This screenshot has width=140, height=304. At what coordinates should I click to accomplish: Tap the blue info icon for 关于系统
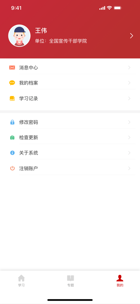point(12,153)
